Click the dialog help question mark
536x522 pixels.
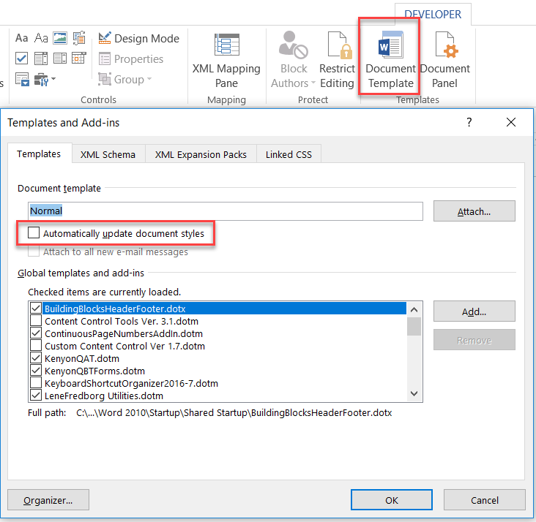tap(469, 122)
